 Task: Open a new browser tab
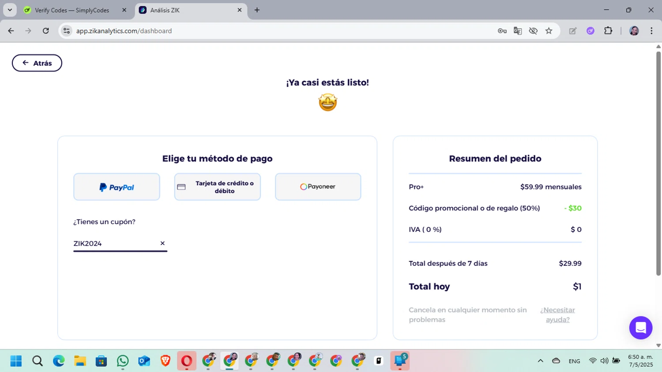(257, 10)
